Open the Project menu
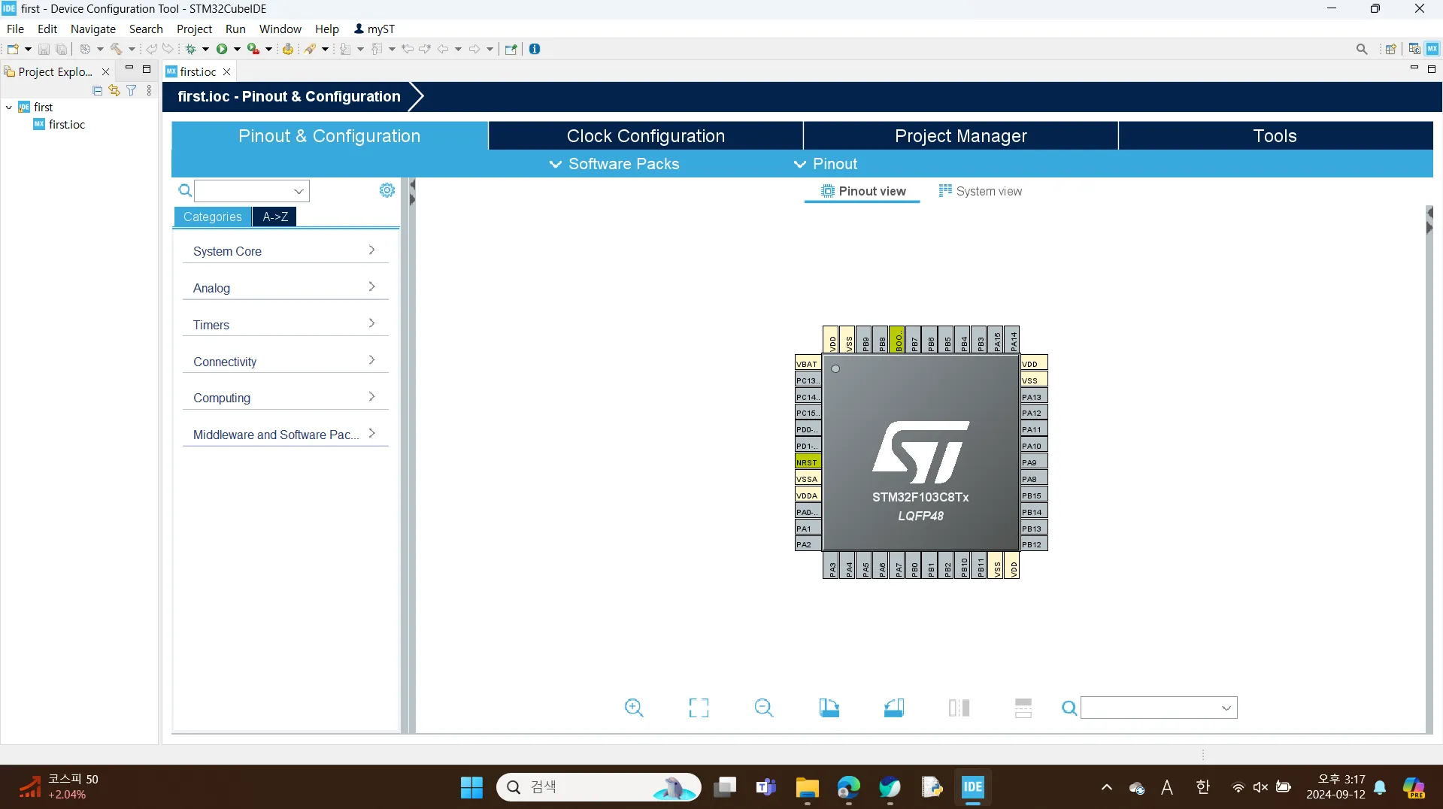 pos(194,29)
